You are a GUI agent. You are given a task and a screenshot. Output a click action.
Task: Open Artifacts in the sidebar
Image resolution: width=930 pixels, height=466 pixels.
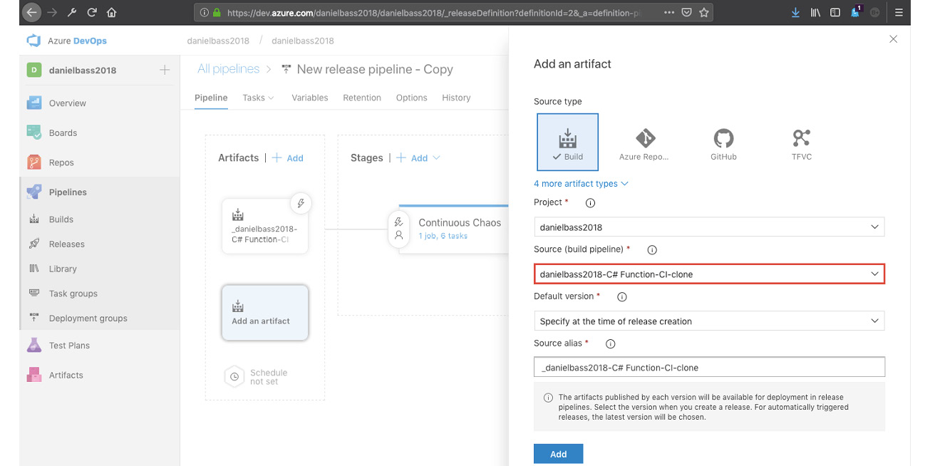pos(66,376)
